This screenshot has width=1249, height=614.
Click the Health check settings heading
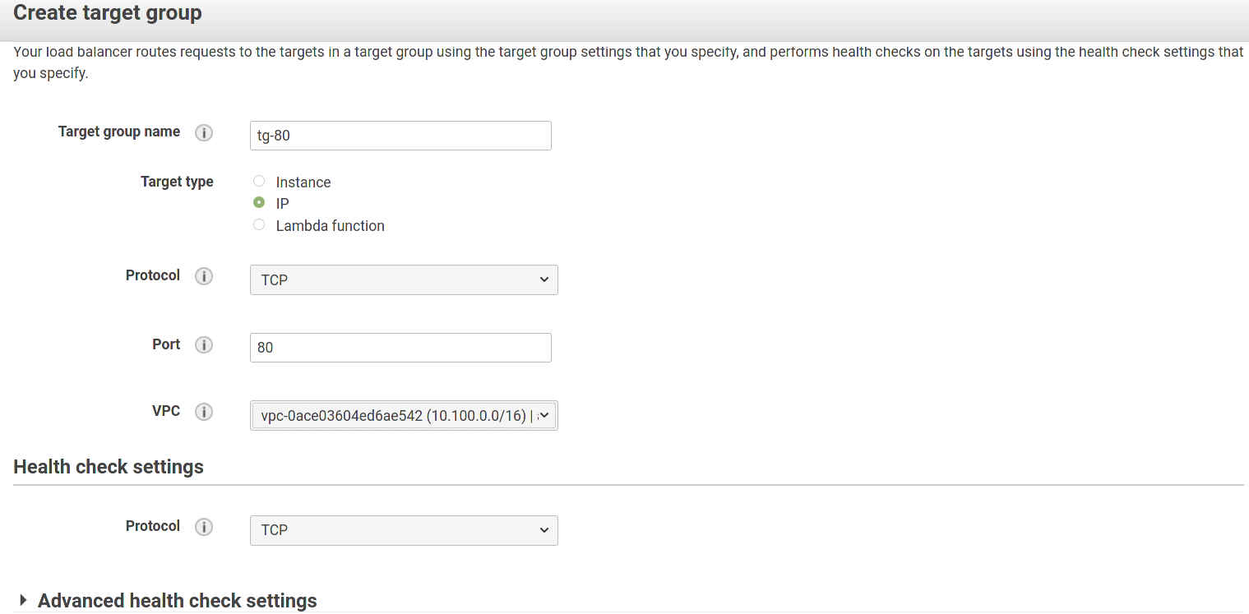(x=109, y=467)
